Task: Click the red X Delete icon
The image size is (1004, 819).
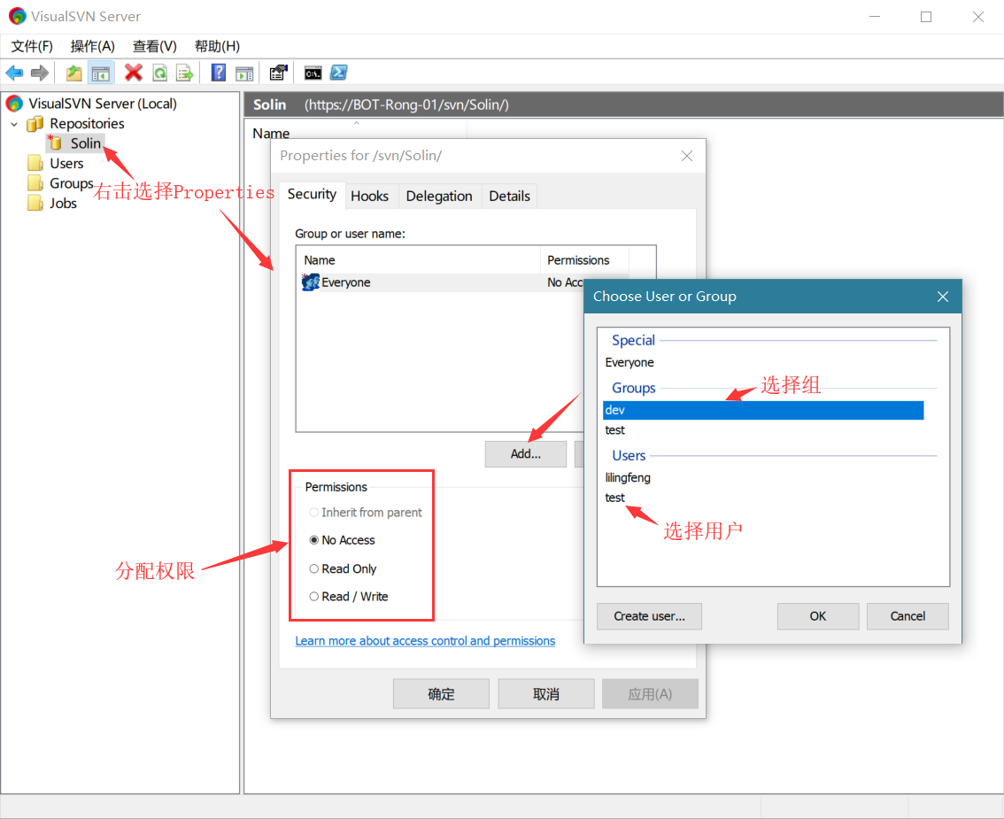Action: point(133,73)
